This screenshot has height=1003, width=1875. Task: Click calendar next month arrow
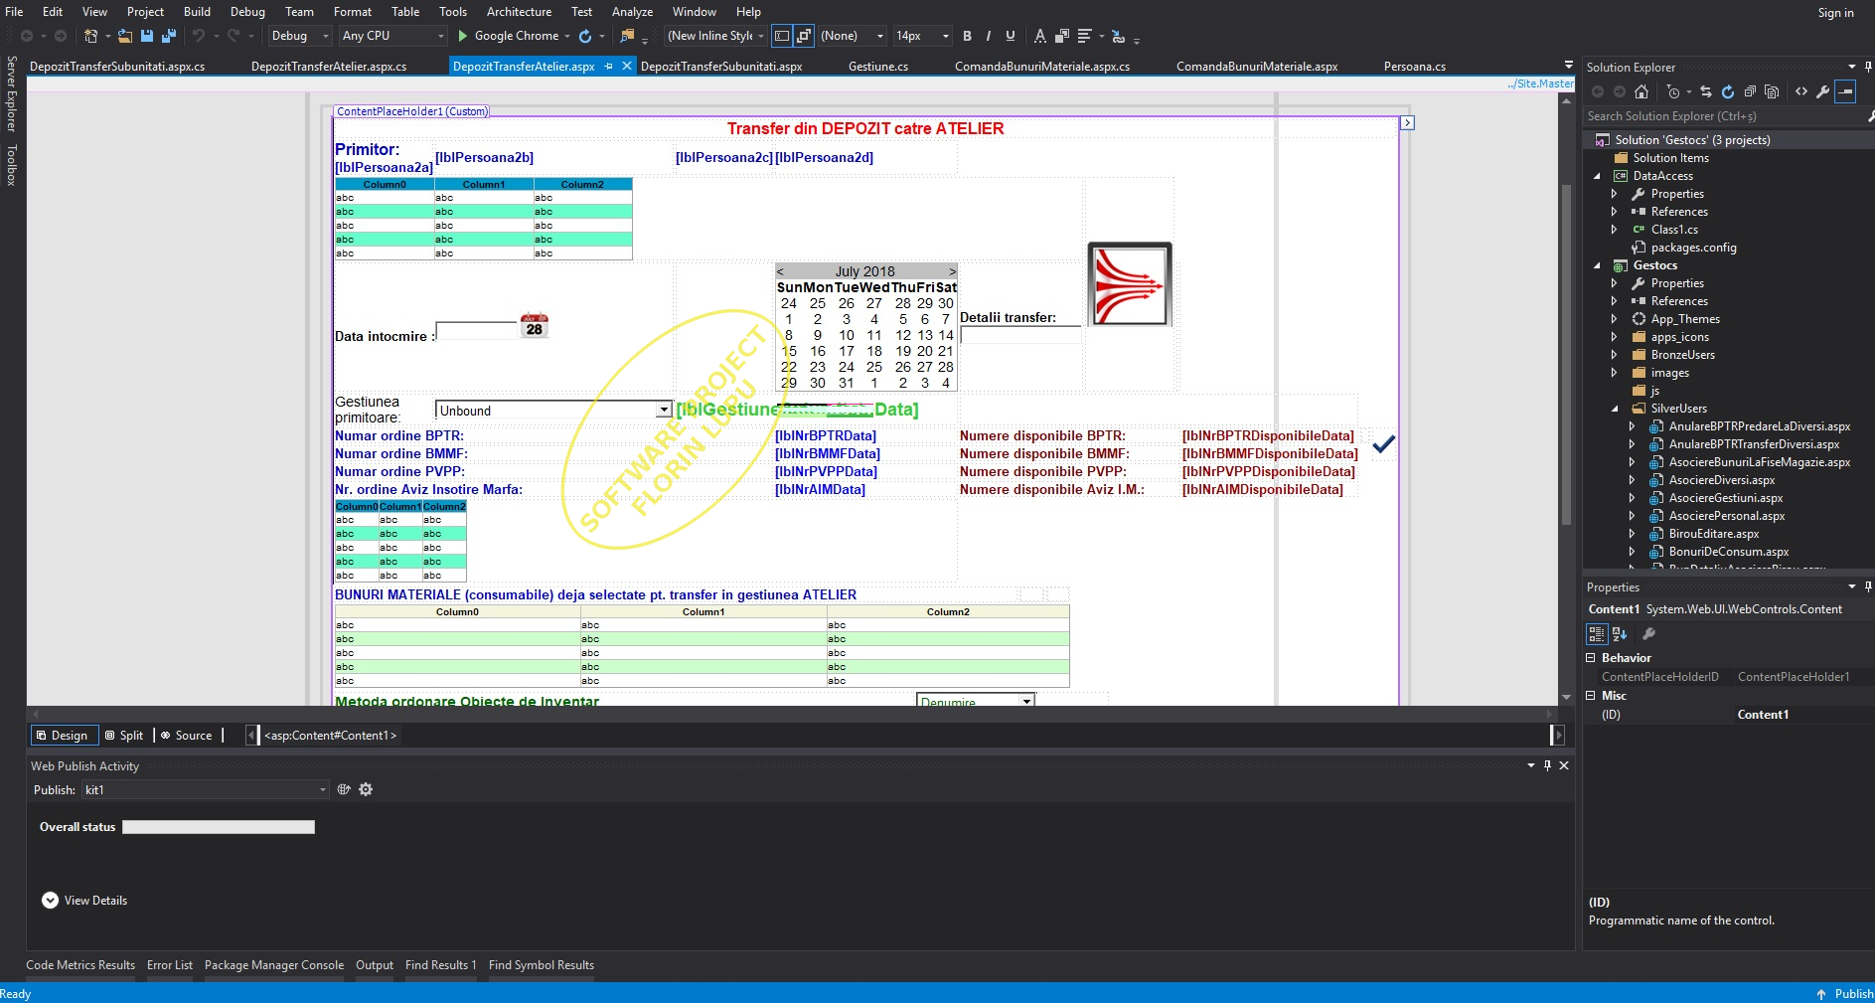point(952,271)
